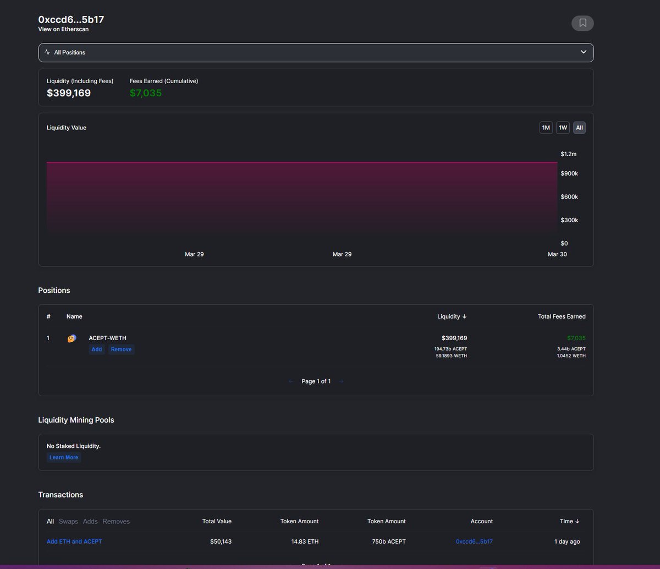Click the 194.73b ACEPT amount
Viewport: 660px width, 569px height.
[450, 349]
